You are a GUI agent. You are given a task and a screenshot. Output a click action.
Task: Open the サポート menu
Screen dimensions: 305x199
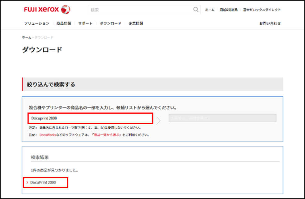85,23
